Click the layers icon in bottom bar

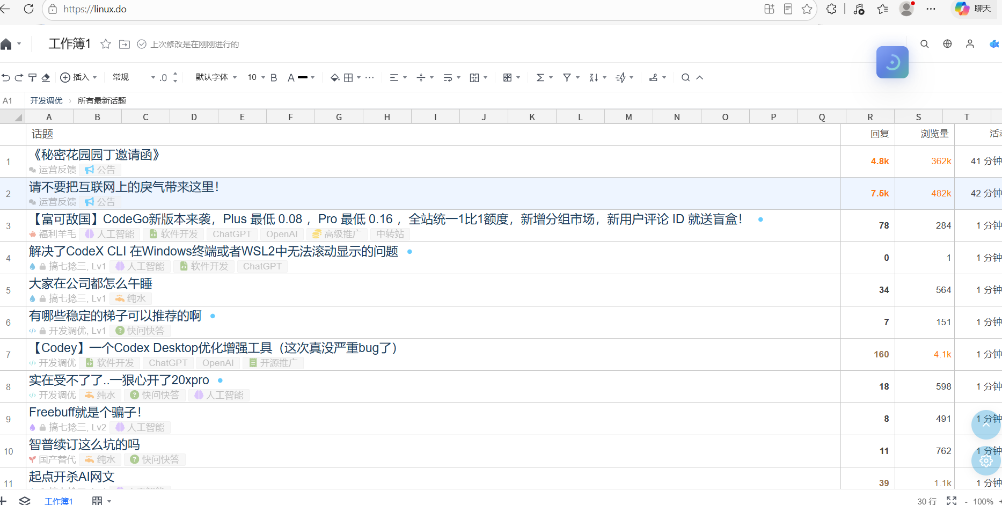(25, 501)
